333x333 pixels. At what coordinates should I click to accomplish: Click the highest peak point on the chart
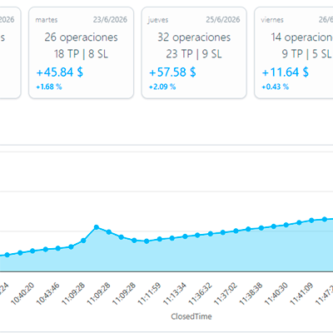click(x=97, y=227)
